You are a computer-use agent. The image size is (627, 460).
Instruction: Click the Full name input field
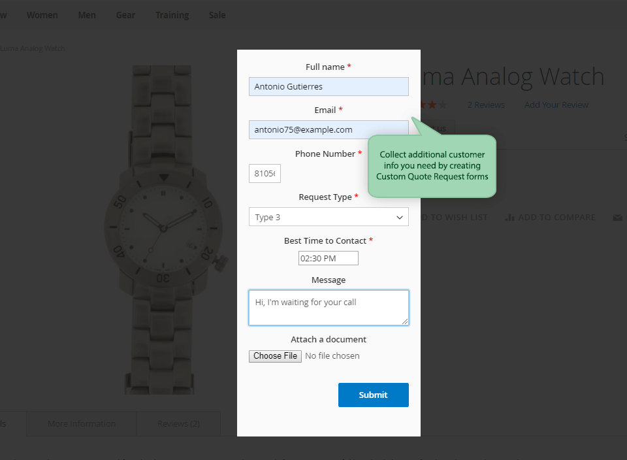pyautogui.click(x=329, y=86)
